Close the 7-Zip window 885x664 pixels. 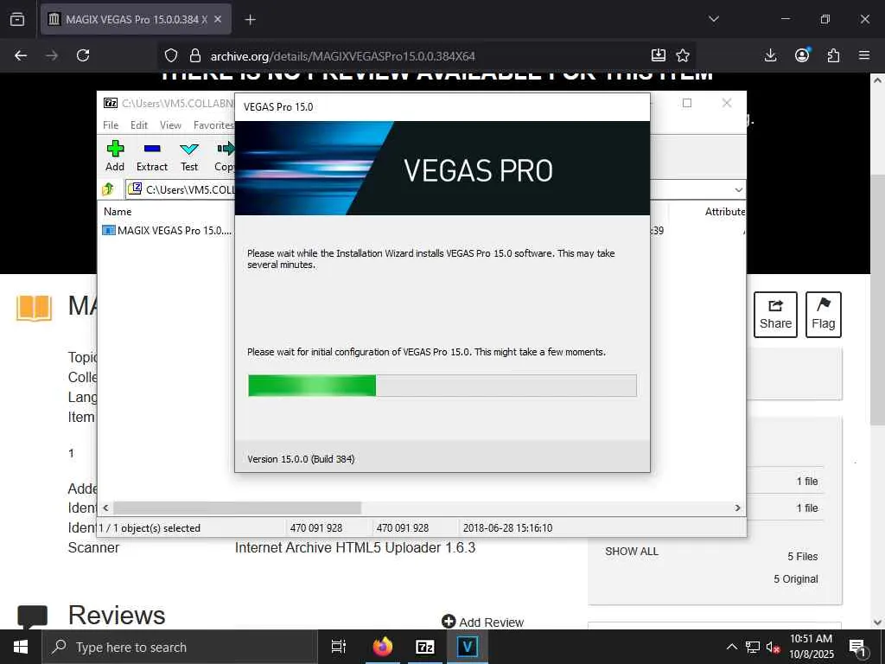(x=727, y=103)
